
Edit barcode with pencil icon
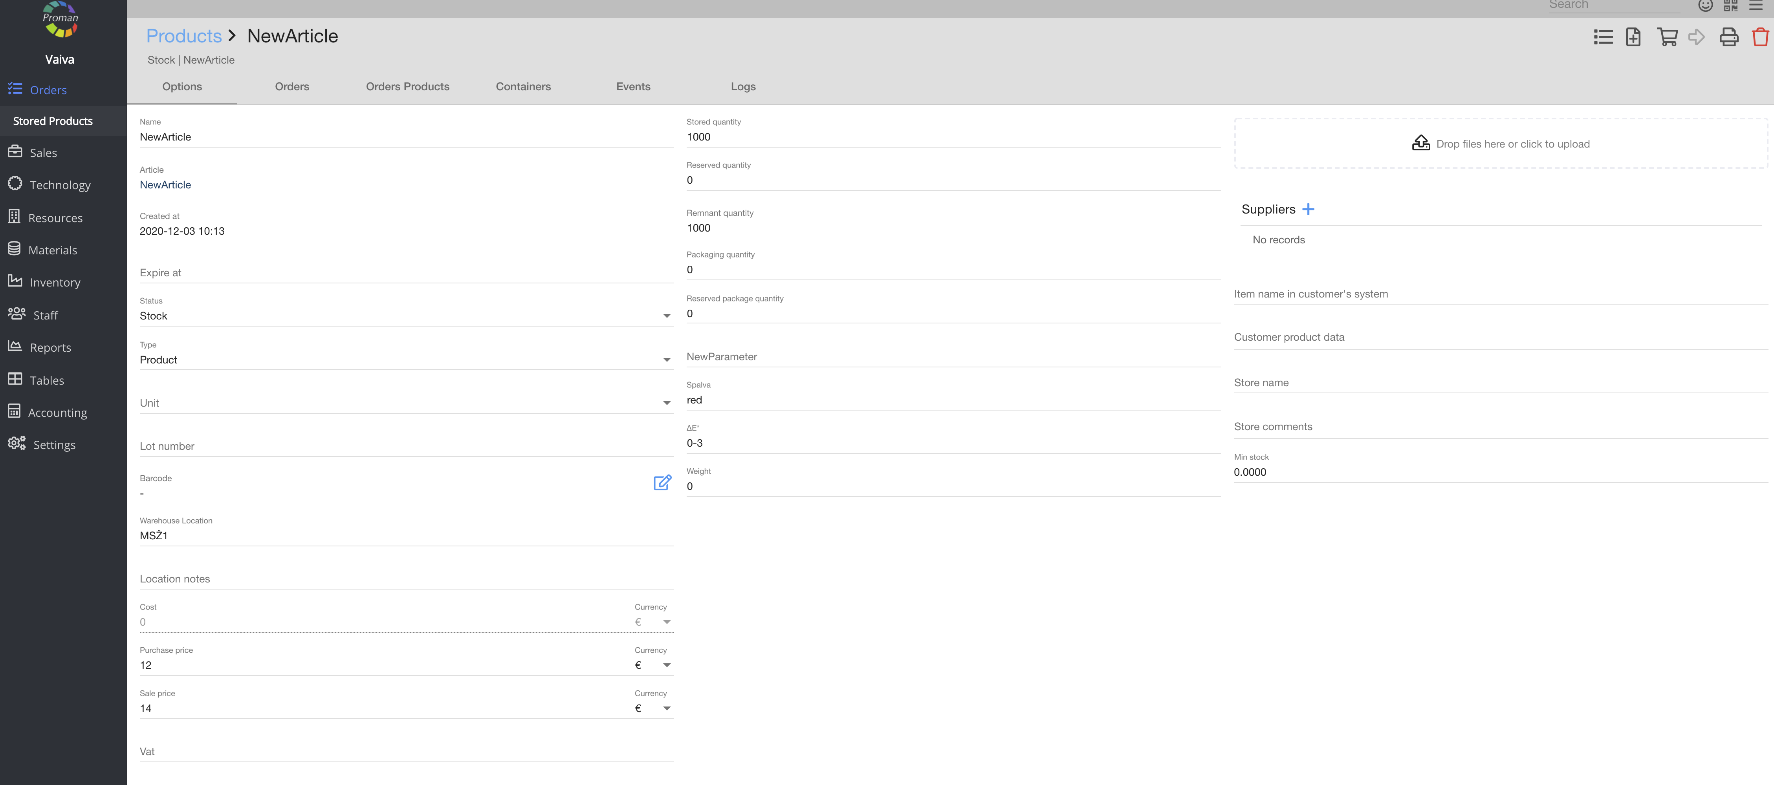click(x=662, y=482)
